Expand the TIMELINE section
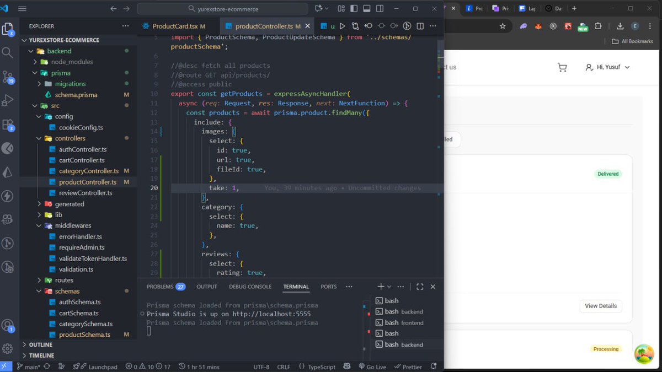The height and width of the screenshot is (372, 662). click(42, 355)
